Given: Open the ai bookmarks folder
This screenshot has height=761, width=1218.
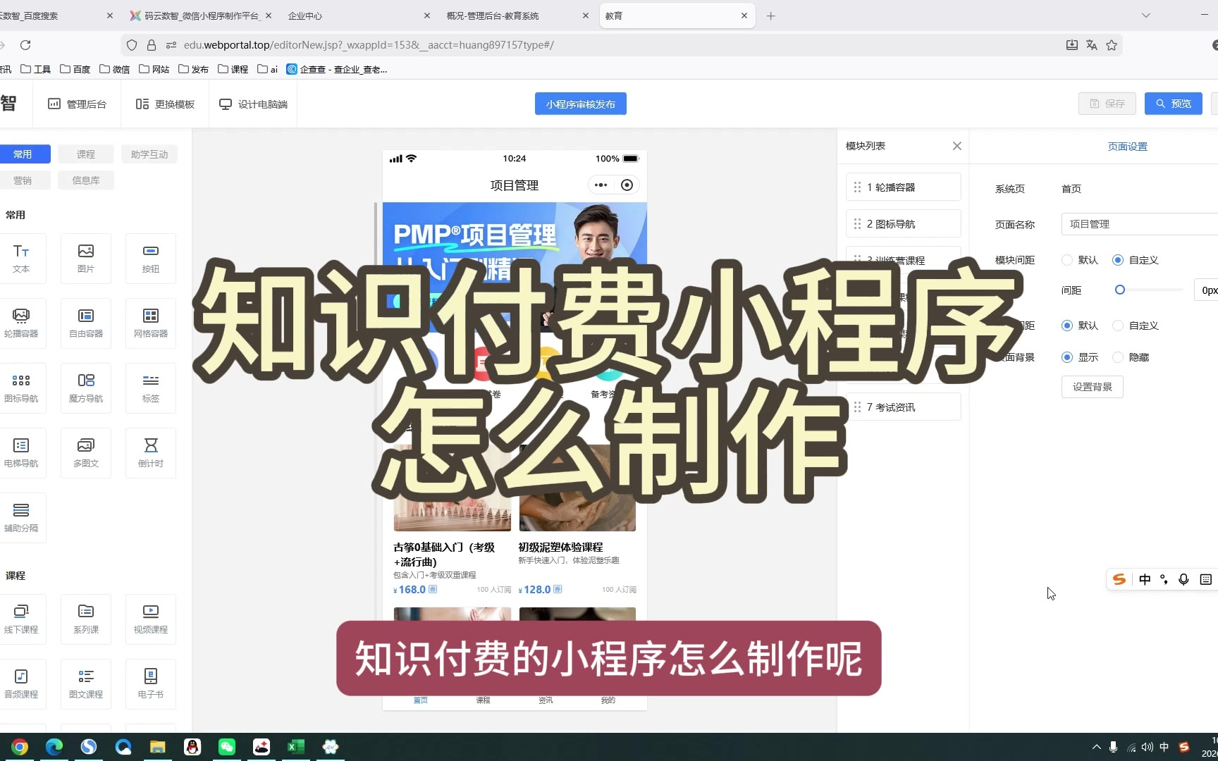Looking at the screenshot, I should pyautogui.click(x=268, y=69).
